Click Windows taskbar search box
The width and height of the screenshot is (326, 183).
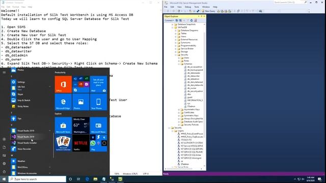click(x=37, y=179)
